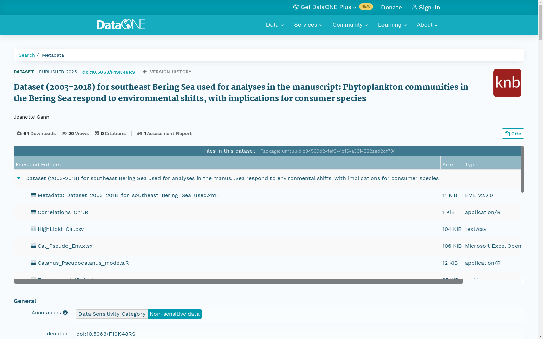Click the assessment report gauge icon
This screenshot has height=339, width=543.
point(140,133)
